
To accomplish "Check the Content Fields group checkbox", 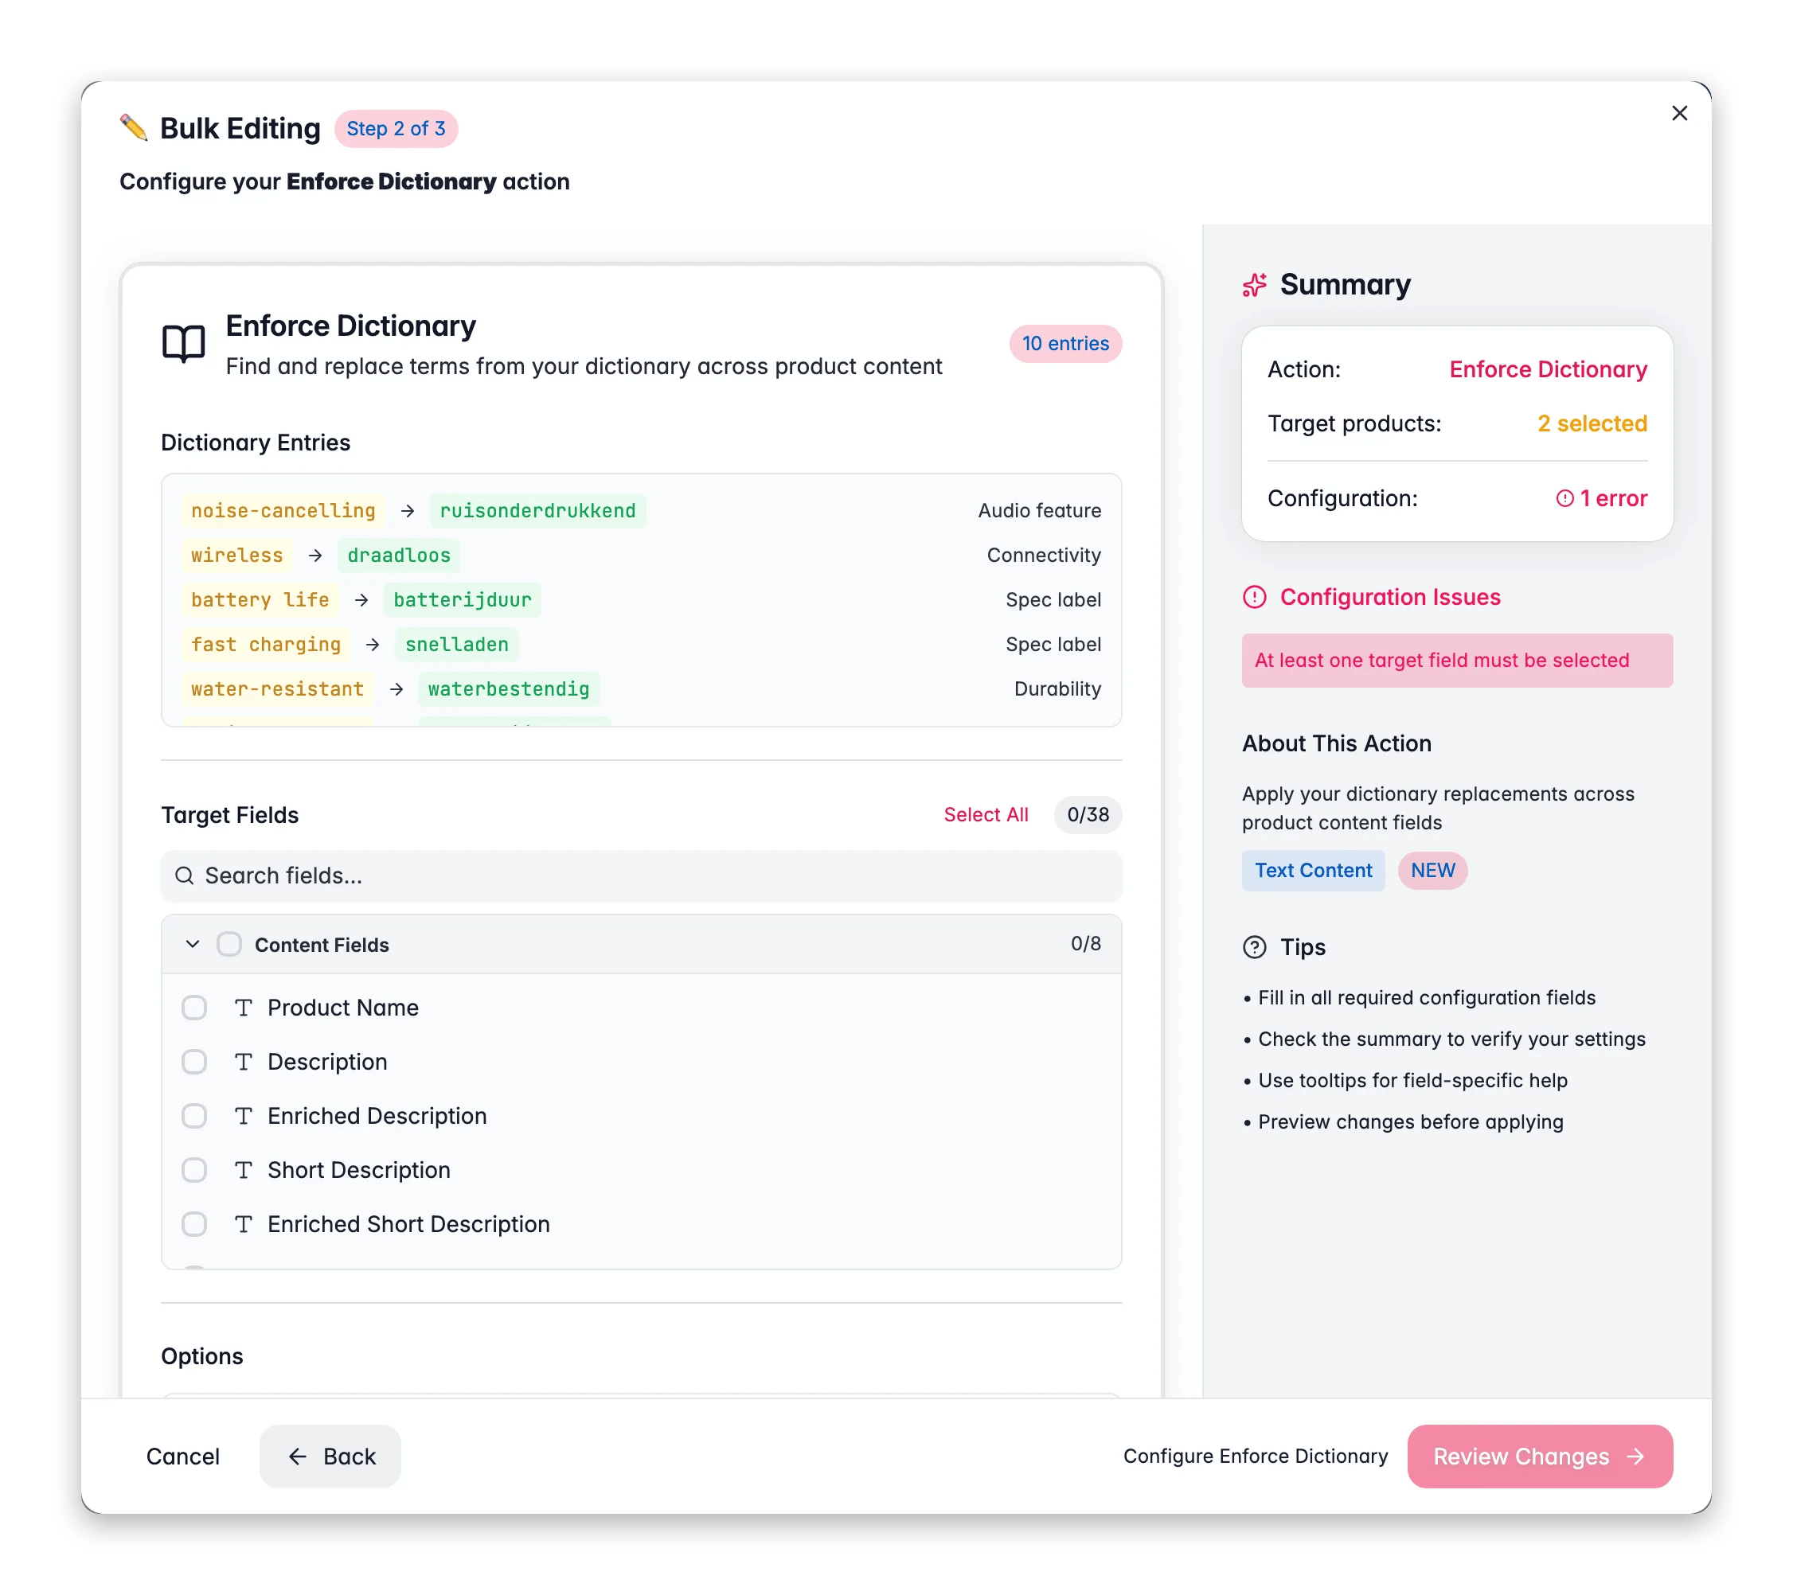I will pos(229,945).
